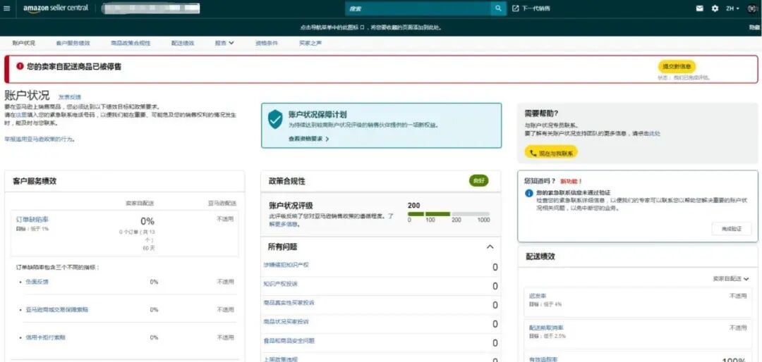Click the Amazon Seller Central logo
The width and height of the screenshot is (762, 362).
[57, 8]
